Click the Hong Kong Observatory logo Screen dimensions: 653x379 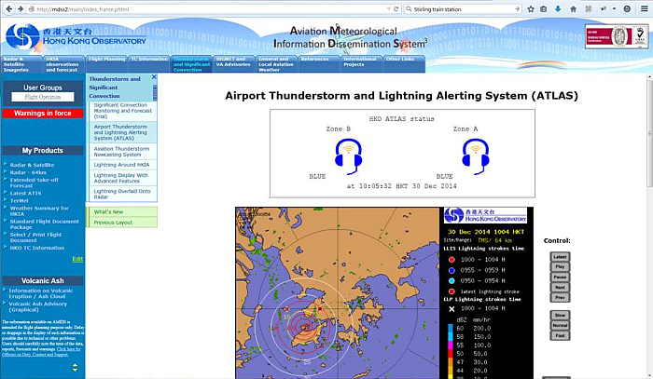coord(76,36)
